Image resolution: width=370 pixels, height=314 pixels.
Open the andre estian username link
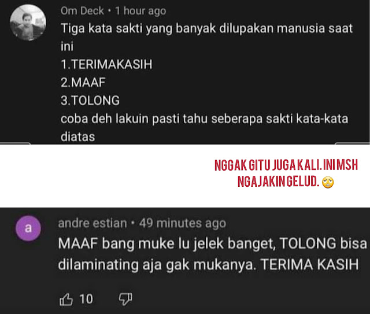pyautogui.click(x=92, y=223)
